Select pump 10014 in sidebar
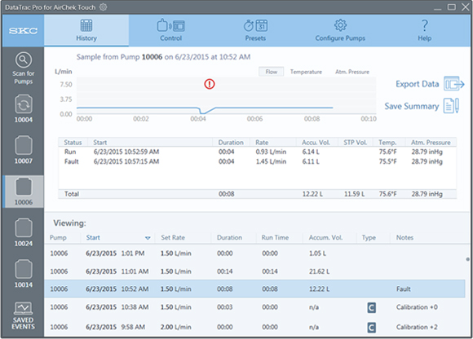 [x=23, y=274]
